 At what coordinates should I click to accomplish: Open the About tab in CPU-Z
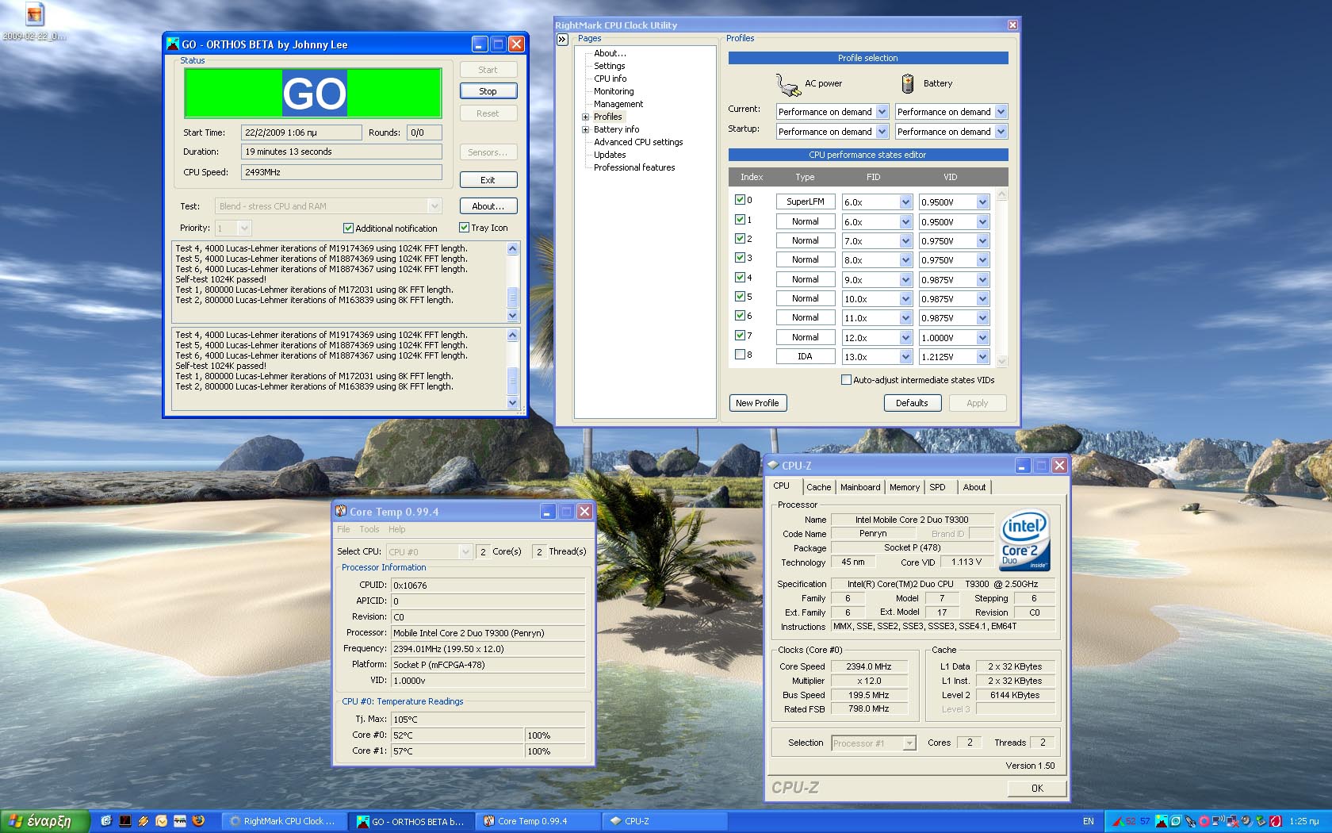click(974, 487)
